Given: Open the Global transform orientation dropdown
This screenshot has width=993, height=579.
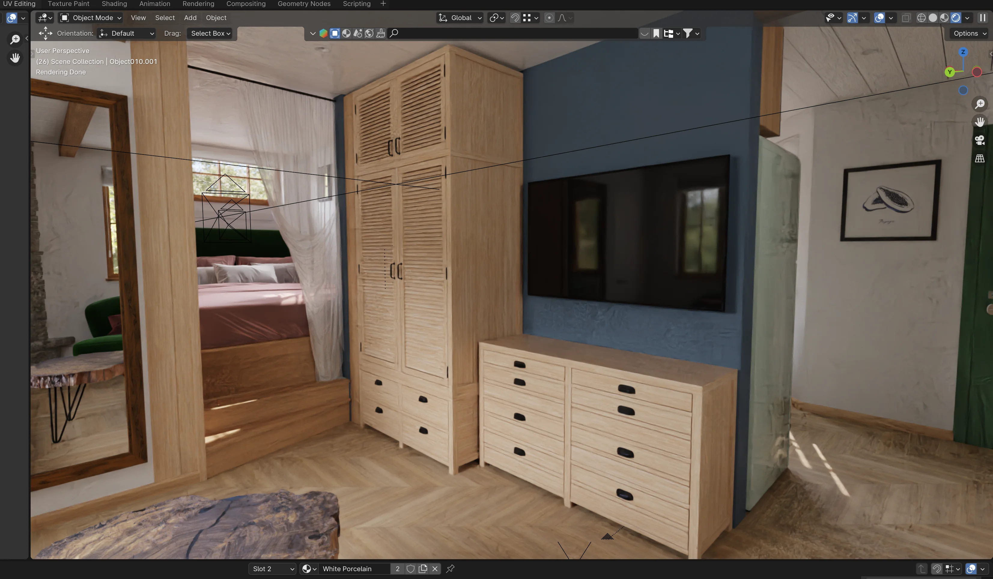Looking at the screenshot, I should (x=460, y=18).
